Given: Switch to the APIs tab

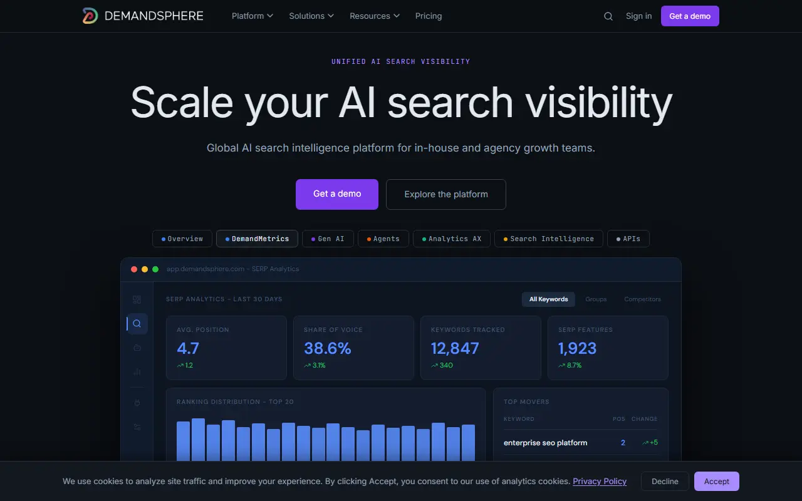Looking at the screenshot, I should [x=628, y=239].
